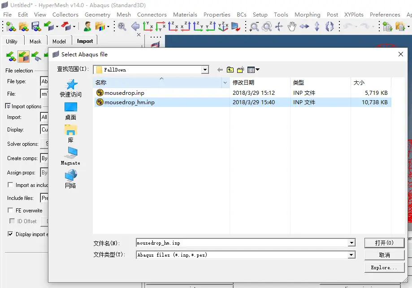Click the Fit Model magnifier icon
The image size is (412, 288).
(x=122, y=26)
